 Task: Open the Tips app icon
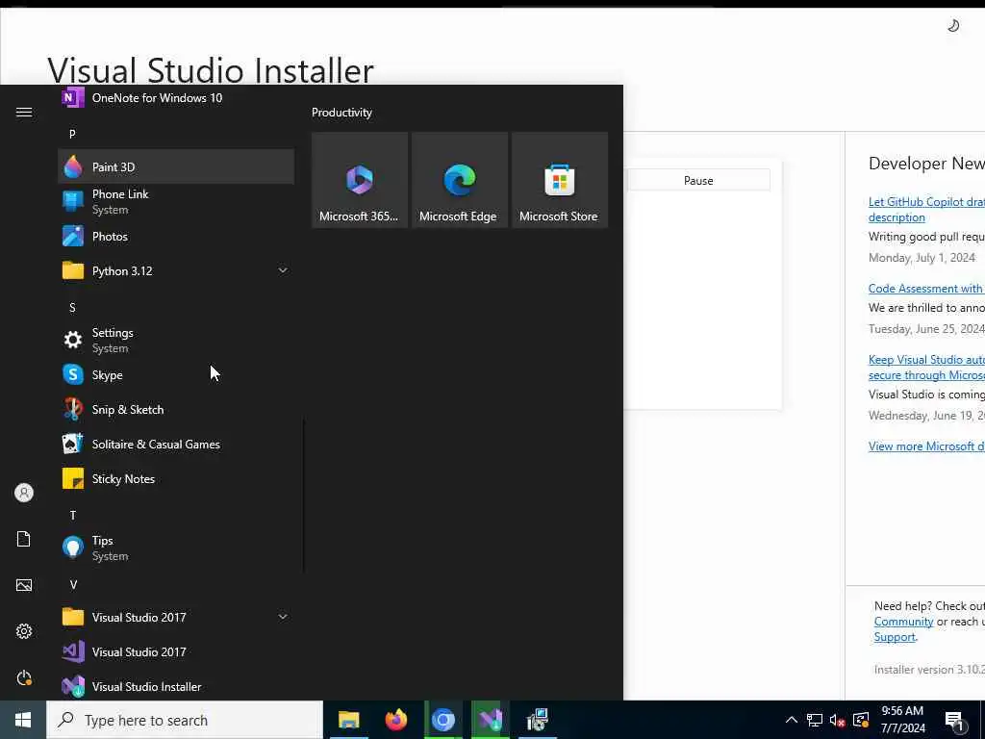73,548
